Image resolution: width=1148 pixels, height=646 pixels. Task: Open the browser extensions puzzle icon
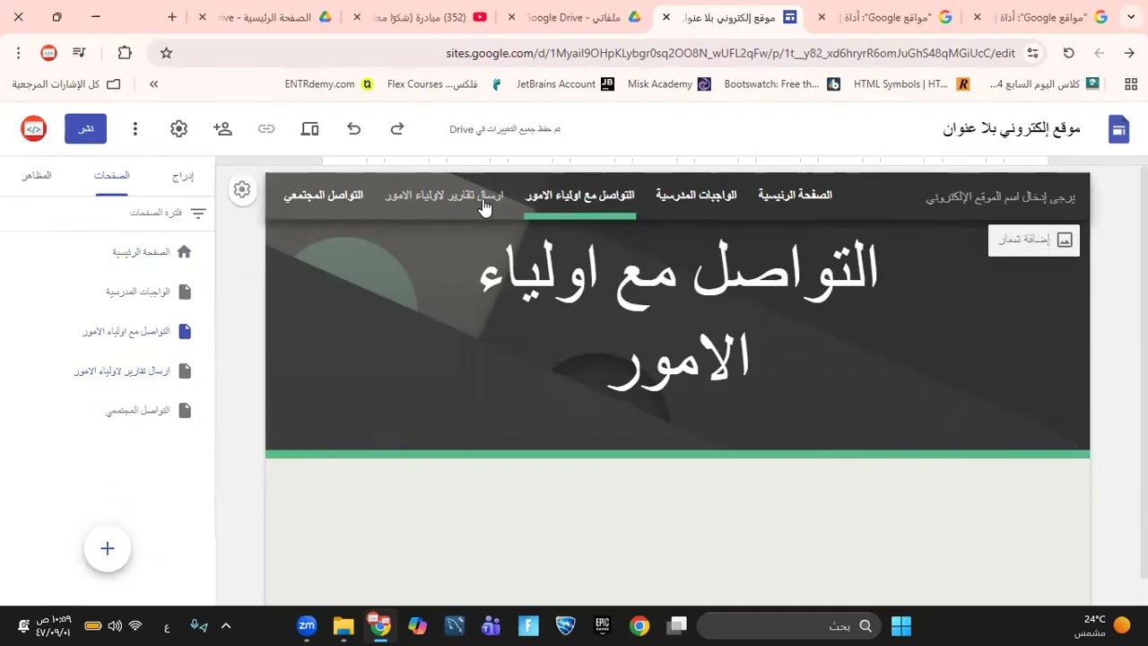(125, 53)
